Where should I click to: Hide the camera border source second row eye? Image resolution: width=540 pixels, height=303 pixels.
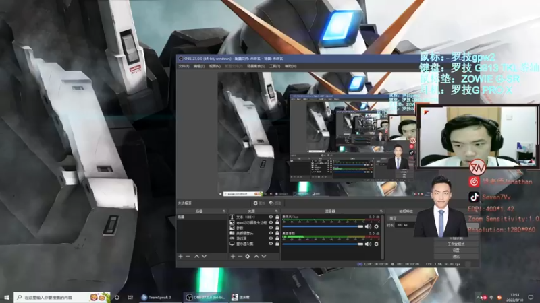[x=271, y=222]
